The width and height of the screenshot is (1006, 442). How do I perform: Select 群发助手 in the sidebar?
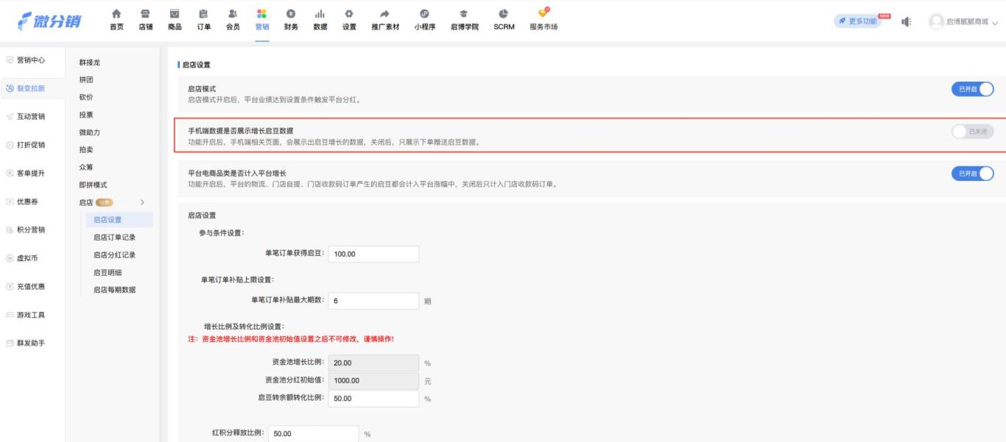(32, 343)
